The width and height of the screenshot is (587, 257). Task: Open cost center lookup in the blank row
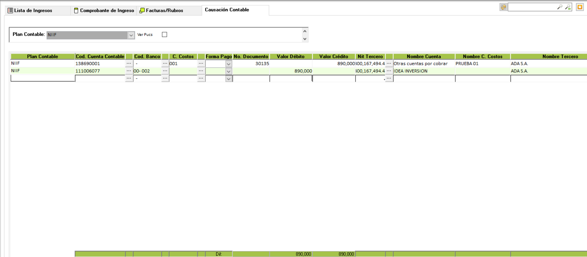click(x=201, y=78)
